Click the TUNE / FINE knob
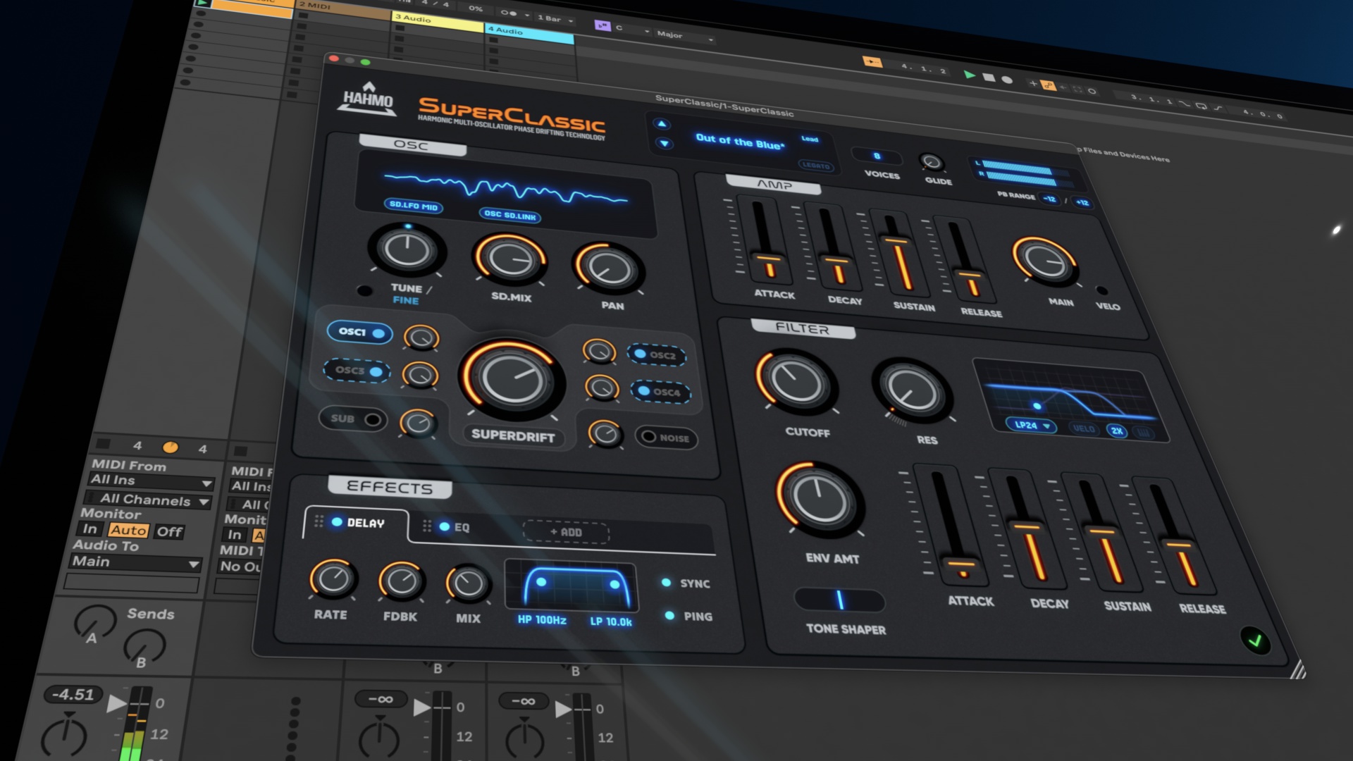 point(407,250)
